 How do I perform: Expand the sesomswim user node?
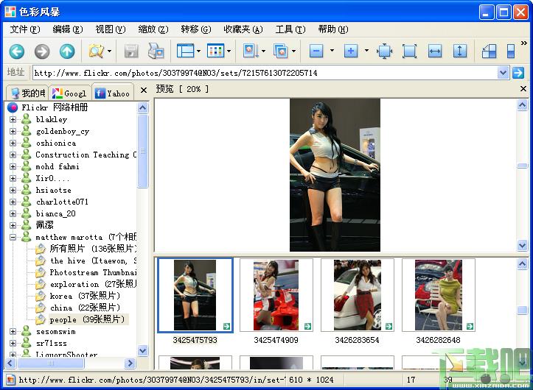click(13, 332)
